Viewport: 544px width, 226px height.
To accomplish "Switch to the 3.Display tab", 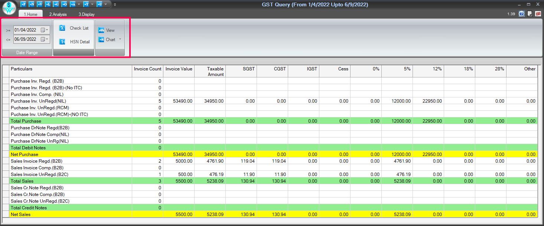I will pos(87,14).
